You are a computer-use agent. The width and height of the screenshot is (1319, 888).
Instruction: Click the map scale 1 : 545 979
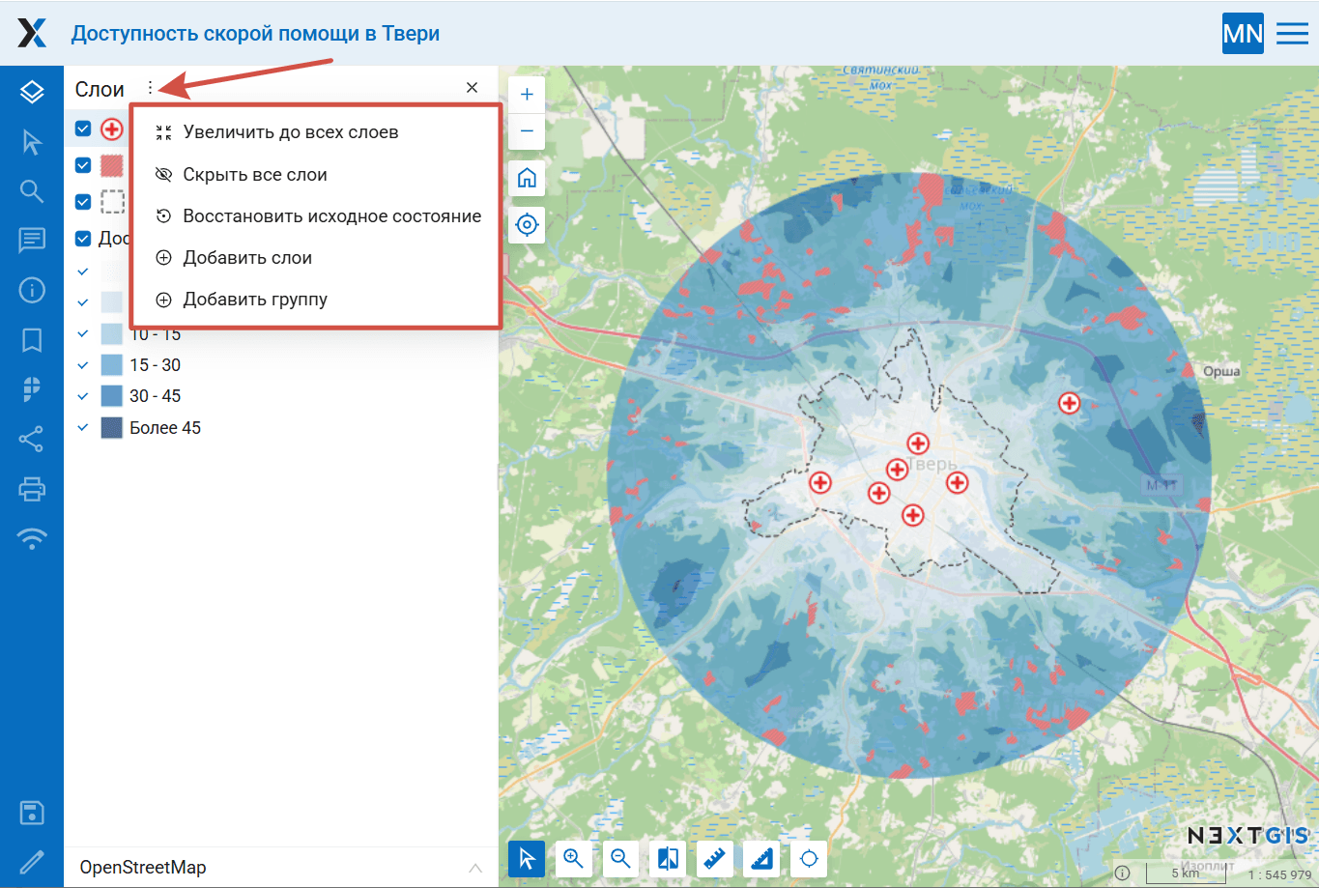(1279, 874)
